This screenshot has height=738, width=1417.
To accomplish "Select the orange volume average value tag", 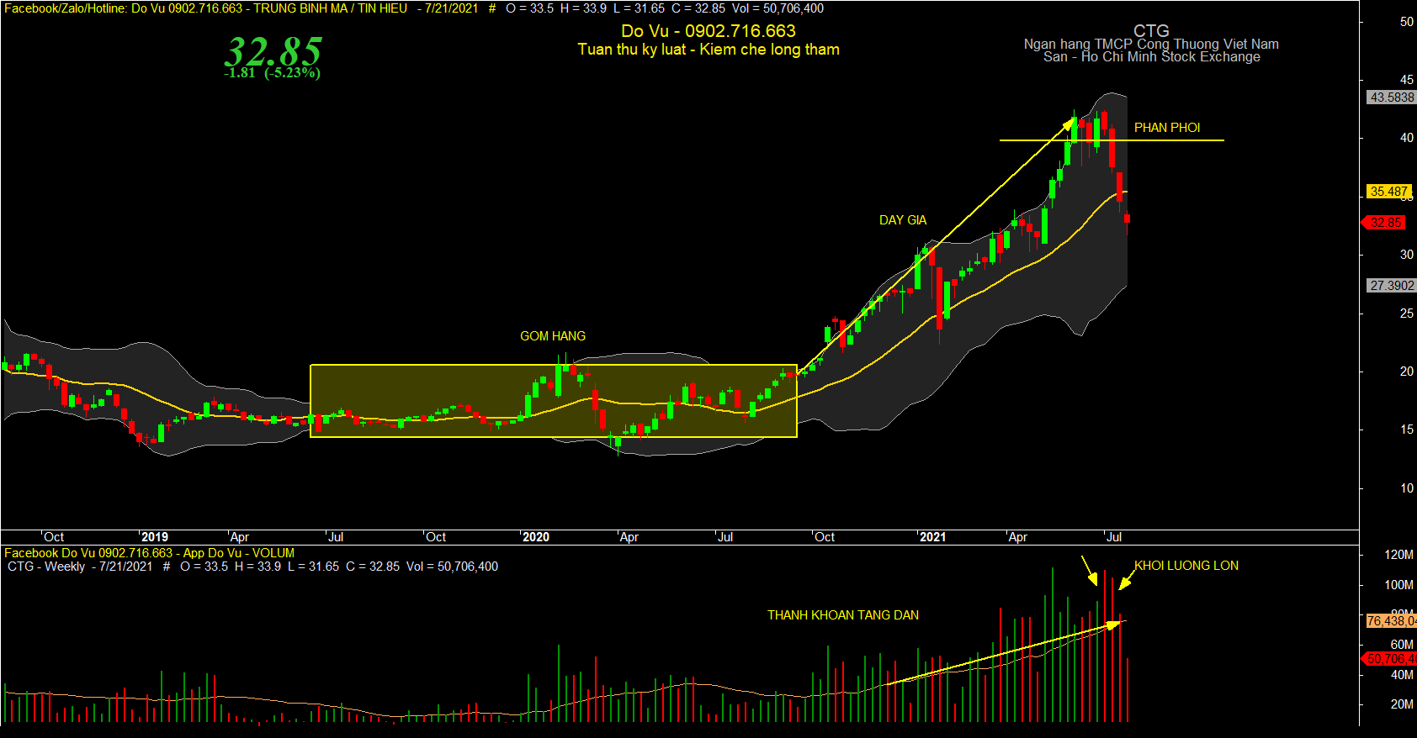I will [1391, 621].
